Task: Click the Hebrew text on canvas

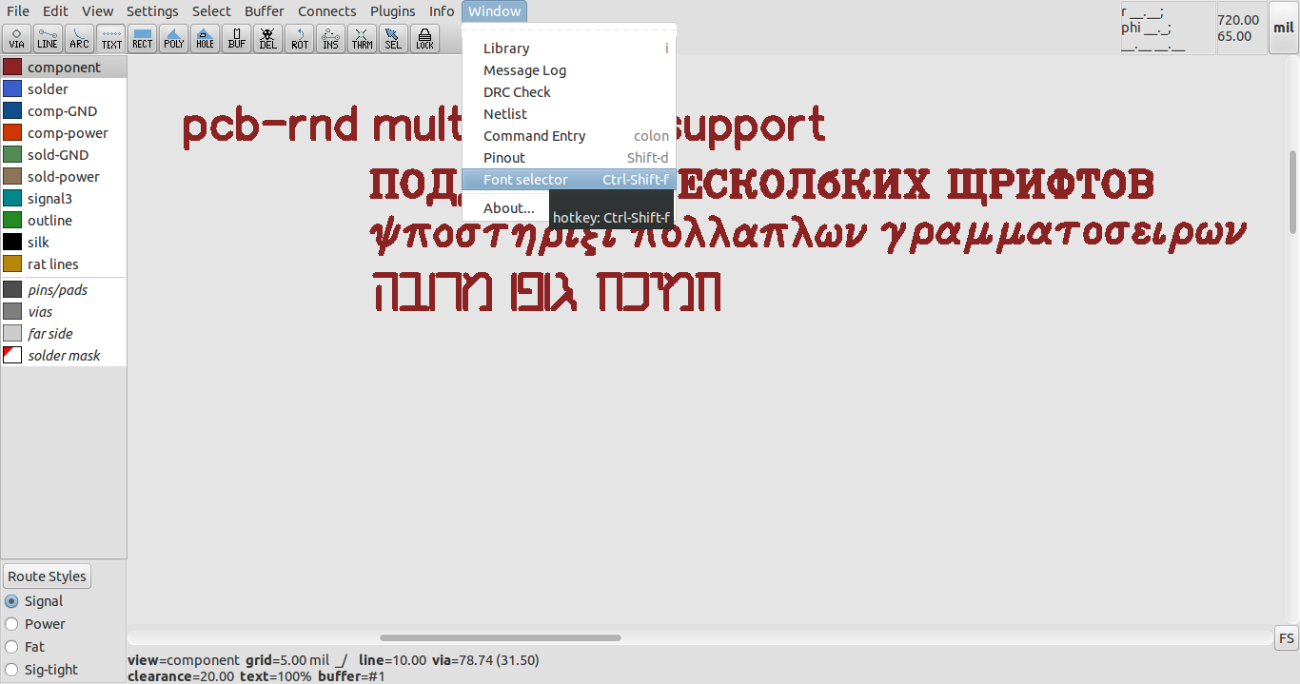Action: [x=546, y=293]
